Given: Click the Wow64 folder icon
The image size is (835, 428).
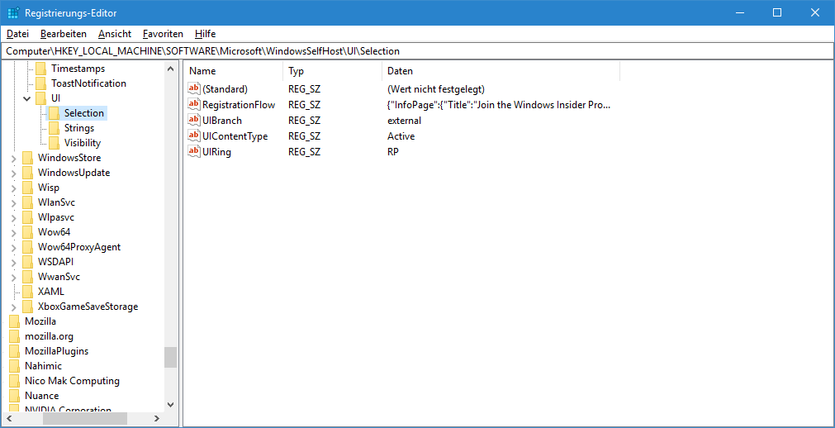Looking at the screenshot, I should pyautogui.click(x=28, y=232).
